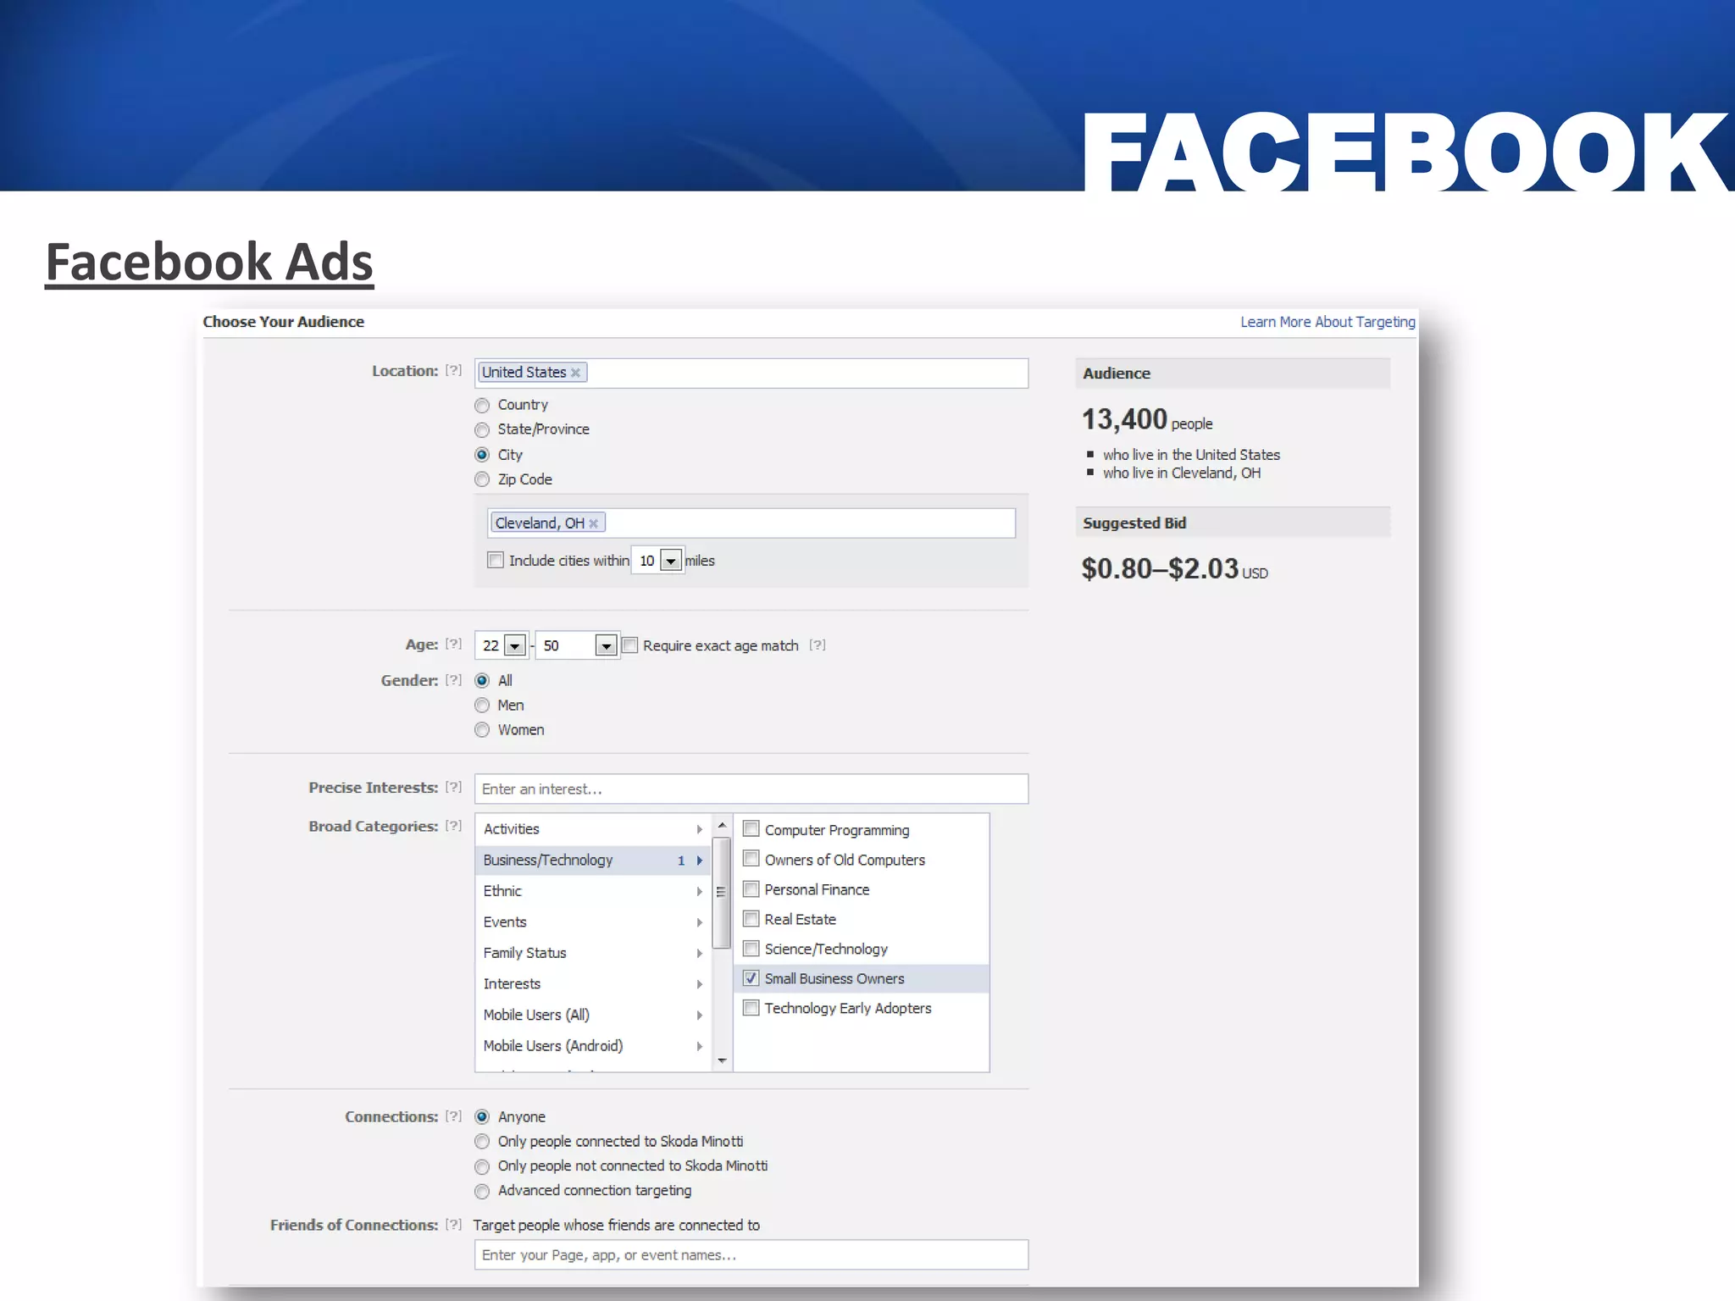This screenshot has height=1301, width=1735.
Task: Select Only people not connected to Skoda Minotti
Action: (482, 1166)
